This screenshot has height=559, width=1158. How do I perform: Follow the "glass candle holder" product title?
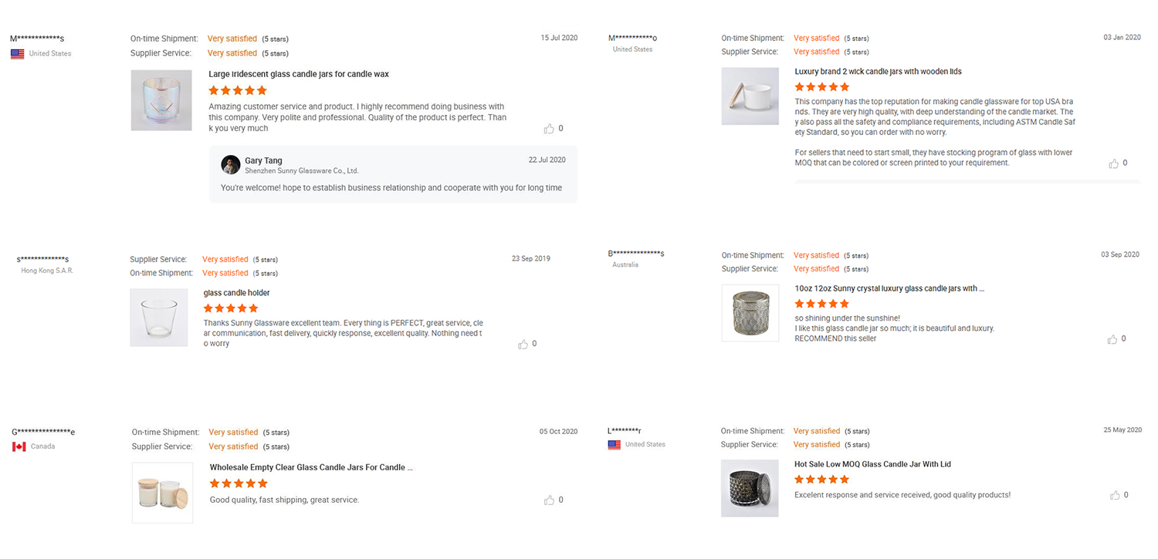click(x=236, y=293)
